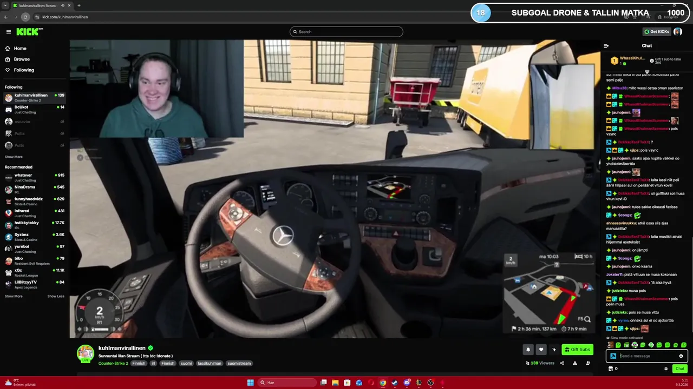Click the green Chat send button
Screen dimensions: 693x389
680,368
